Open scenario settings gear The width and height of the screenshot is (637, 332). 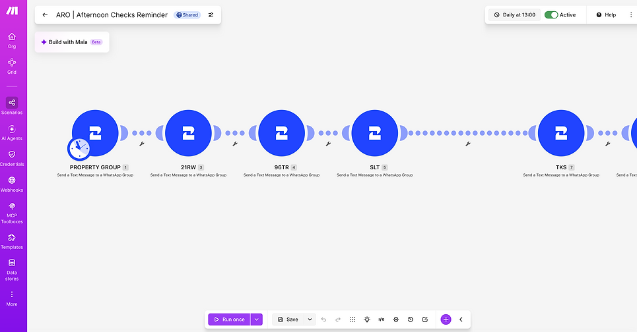point(396,319)
